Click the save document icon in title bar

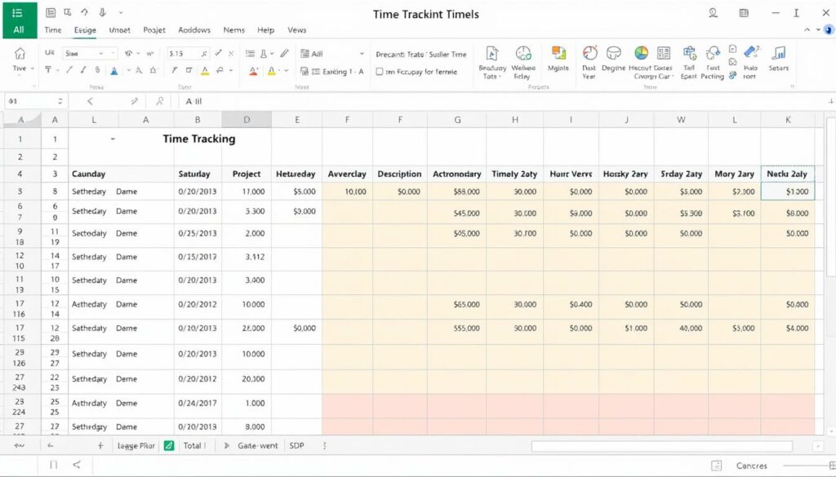click(51, 12)
